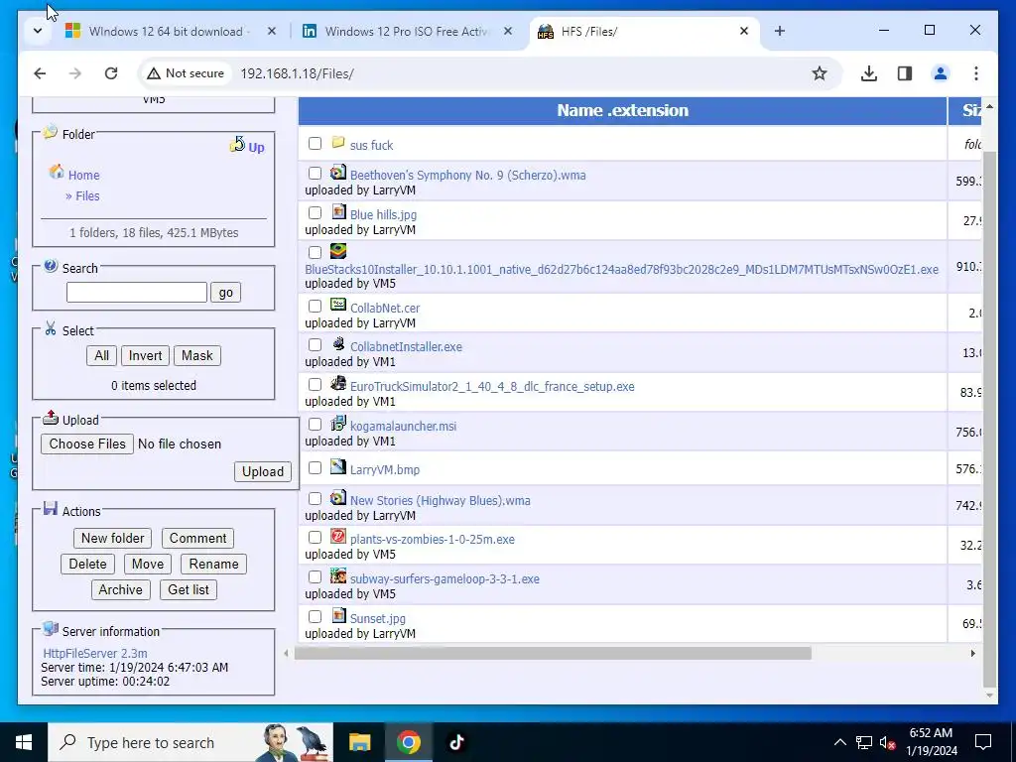Tick the checkbox for BlueStacks10Installer
The width and height of the screenshot is (1016, 762).
315,252
